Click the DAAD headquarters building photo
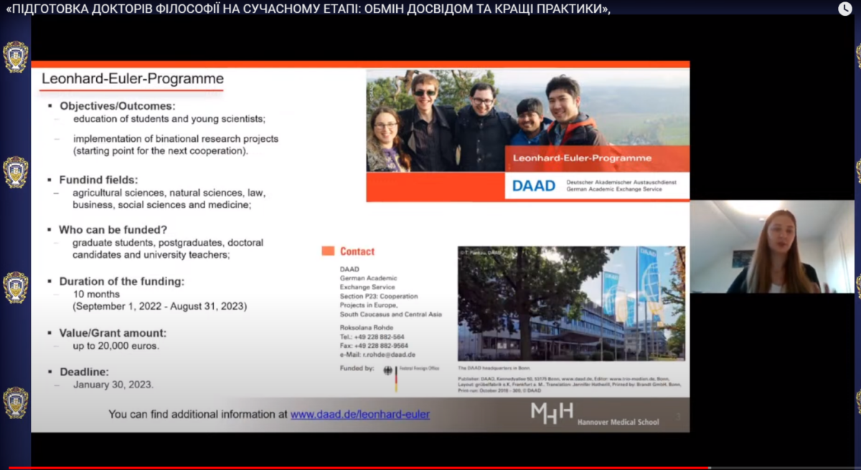The height and width of the screenshot is (470, 861). point(571,303)
